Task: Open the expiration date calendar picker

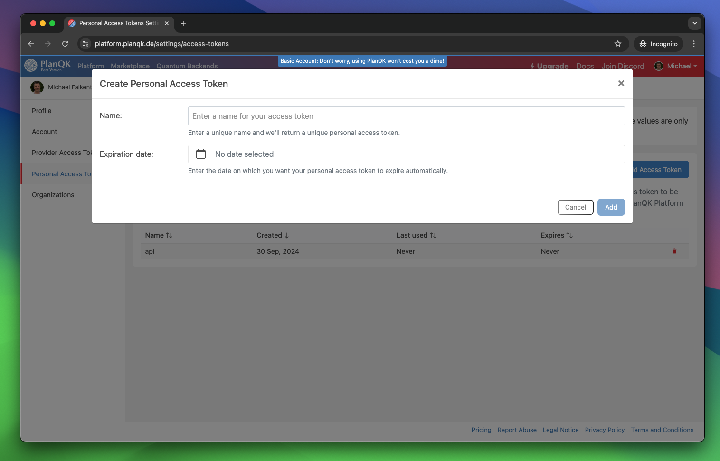Action: [201, 154]
